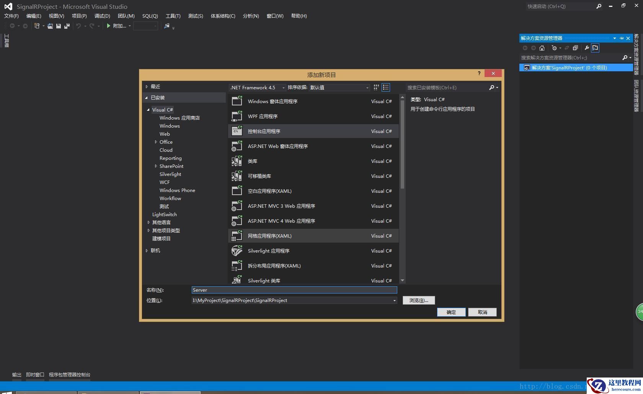
Task: Click the Home icon in Solution Explorer
Action: tap(542, 48)
